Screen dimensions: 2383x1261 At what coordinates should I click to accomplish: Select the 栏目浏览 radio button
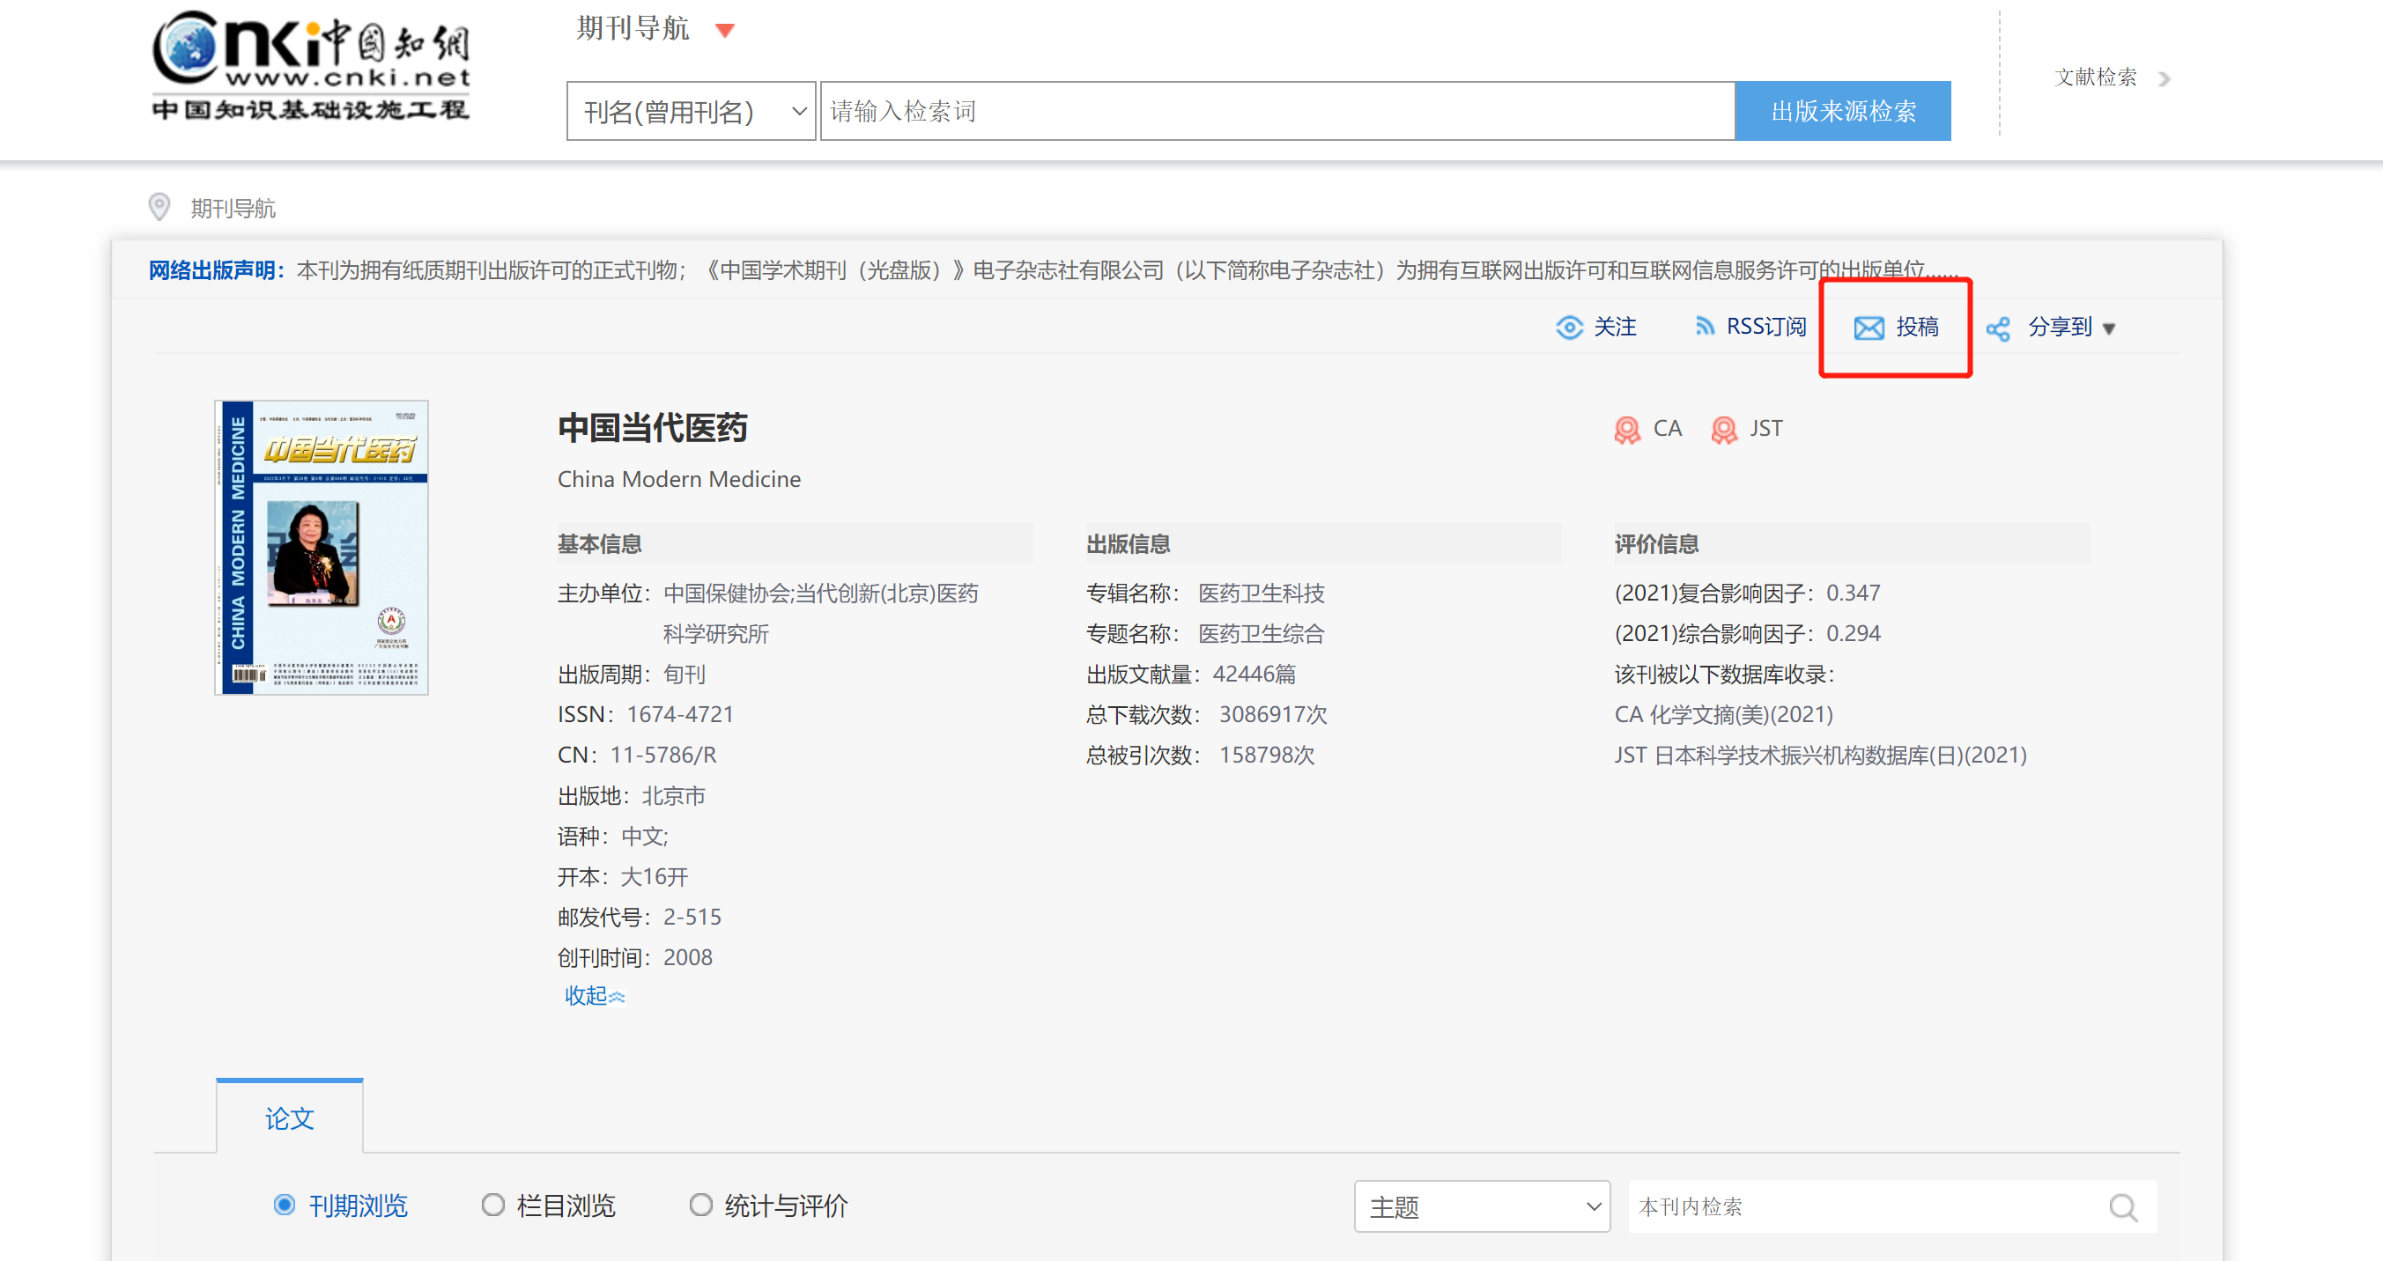pos(493,1205)
